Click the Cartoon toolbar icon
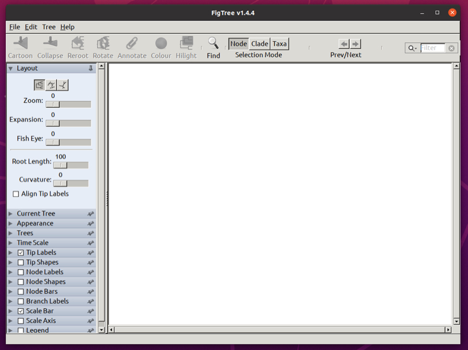Viewport: 468px width, 350px height. tap(20, 43)
